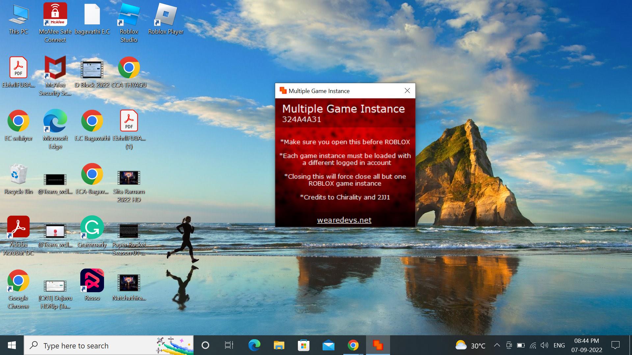This screenshot has height=355, width=632.
Task: Close the Multiple Game Instance window
Action: point(407,91)
